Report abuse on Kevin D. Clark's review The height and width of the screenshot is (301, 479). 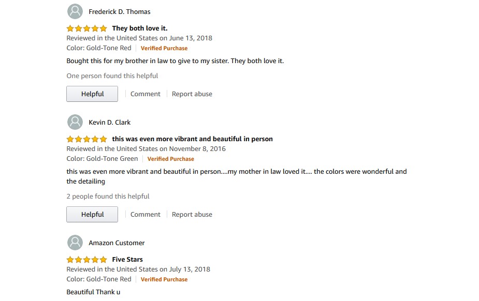tap(192, 215)
